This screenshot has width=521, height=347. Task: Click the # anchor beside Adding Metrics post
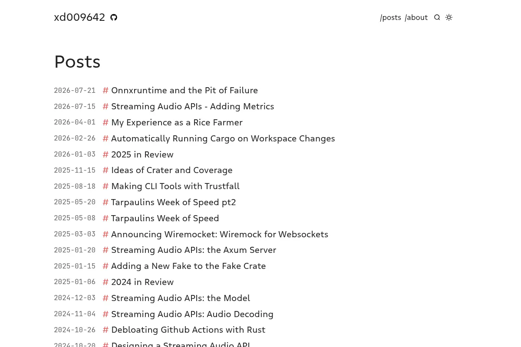pyautogui.click(x=106, y=106)
